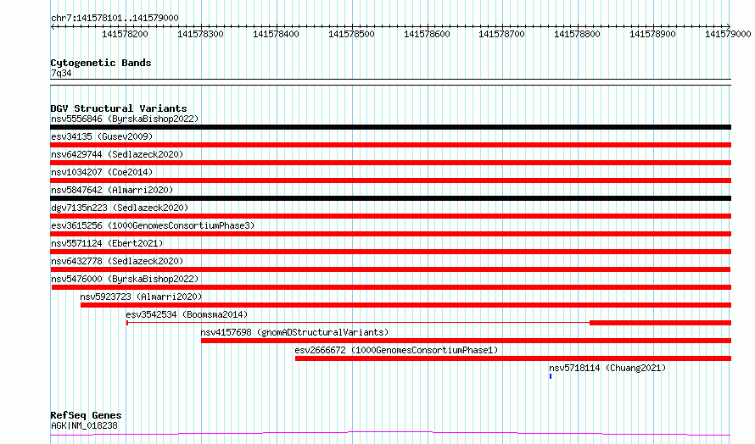Click the magenta AGK gene line
The image size is (755, 444).
[390, 434]
